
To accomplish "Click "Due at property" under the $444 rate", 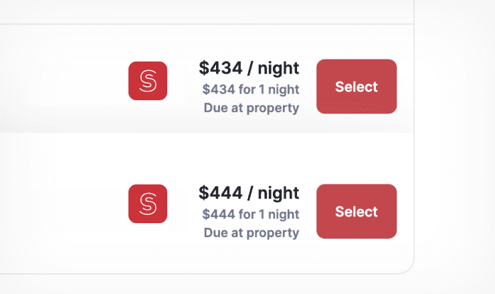I will [x=252, y=233].
